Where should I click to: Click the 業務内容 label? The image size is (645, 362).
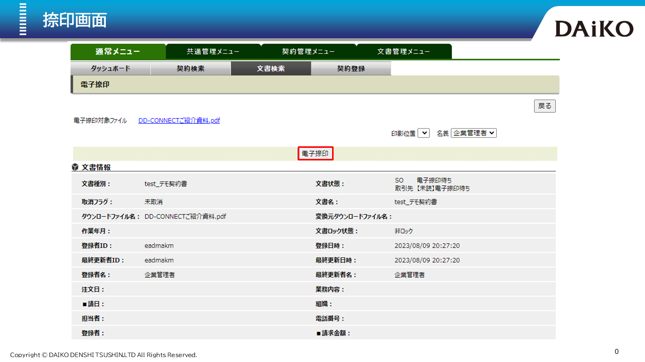[x=330, y=290]
